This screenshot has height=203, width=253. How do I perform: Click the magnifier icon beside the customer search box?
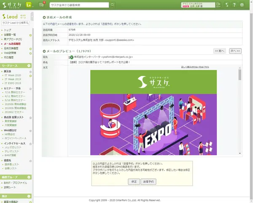coord(113,5)
